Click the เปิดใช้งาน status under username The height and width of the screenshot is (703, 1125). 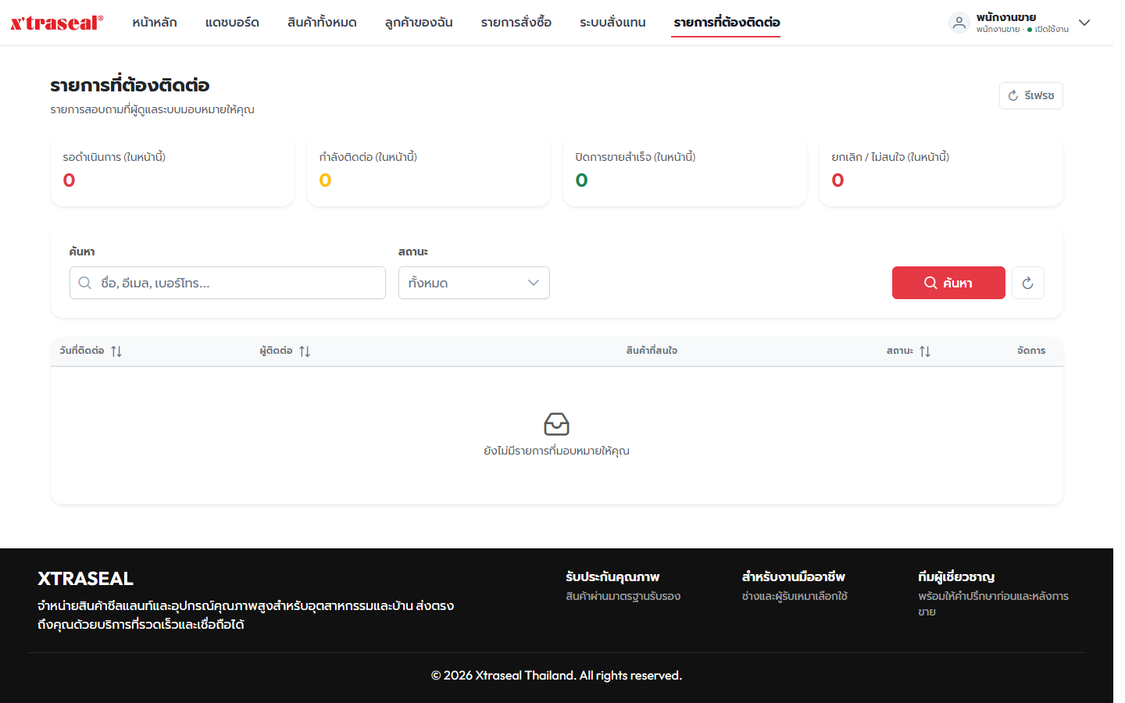1048,30
